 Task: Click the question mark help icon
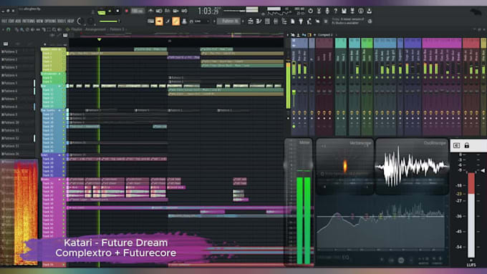[335, 11]
